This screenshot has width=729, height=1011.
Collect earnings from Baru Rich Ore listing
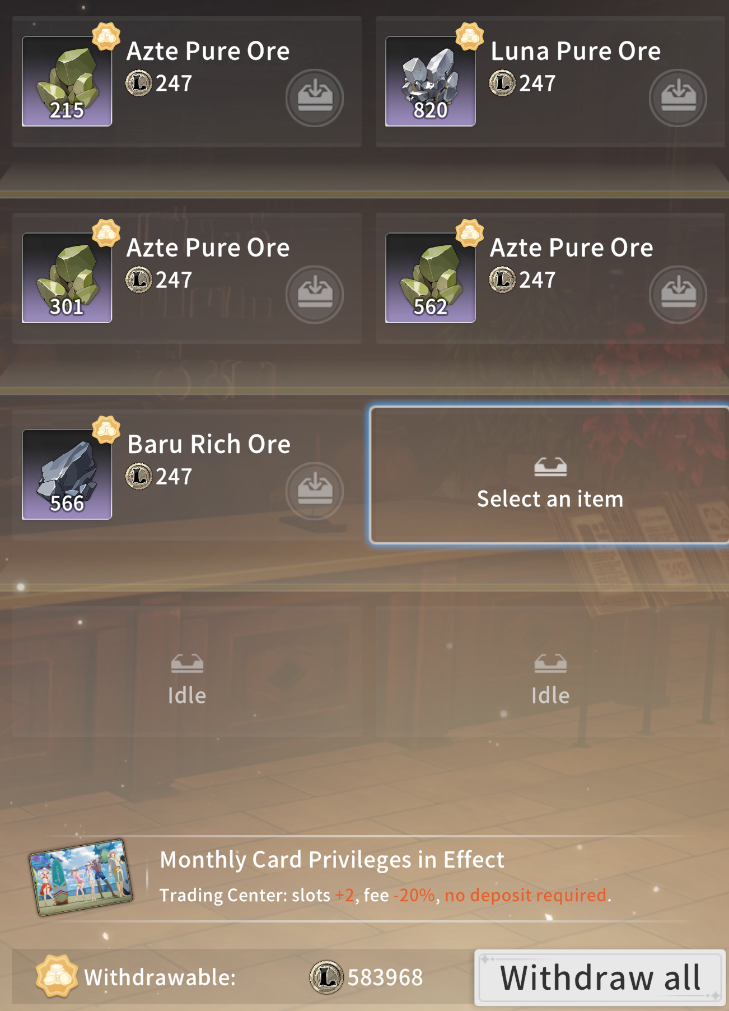(x=315, y=491)
